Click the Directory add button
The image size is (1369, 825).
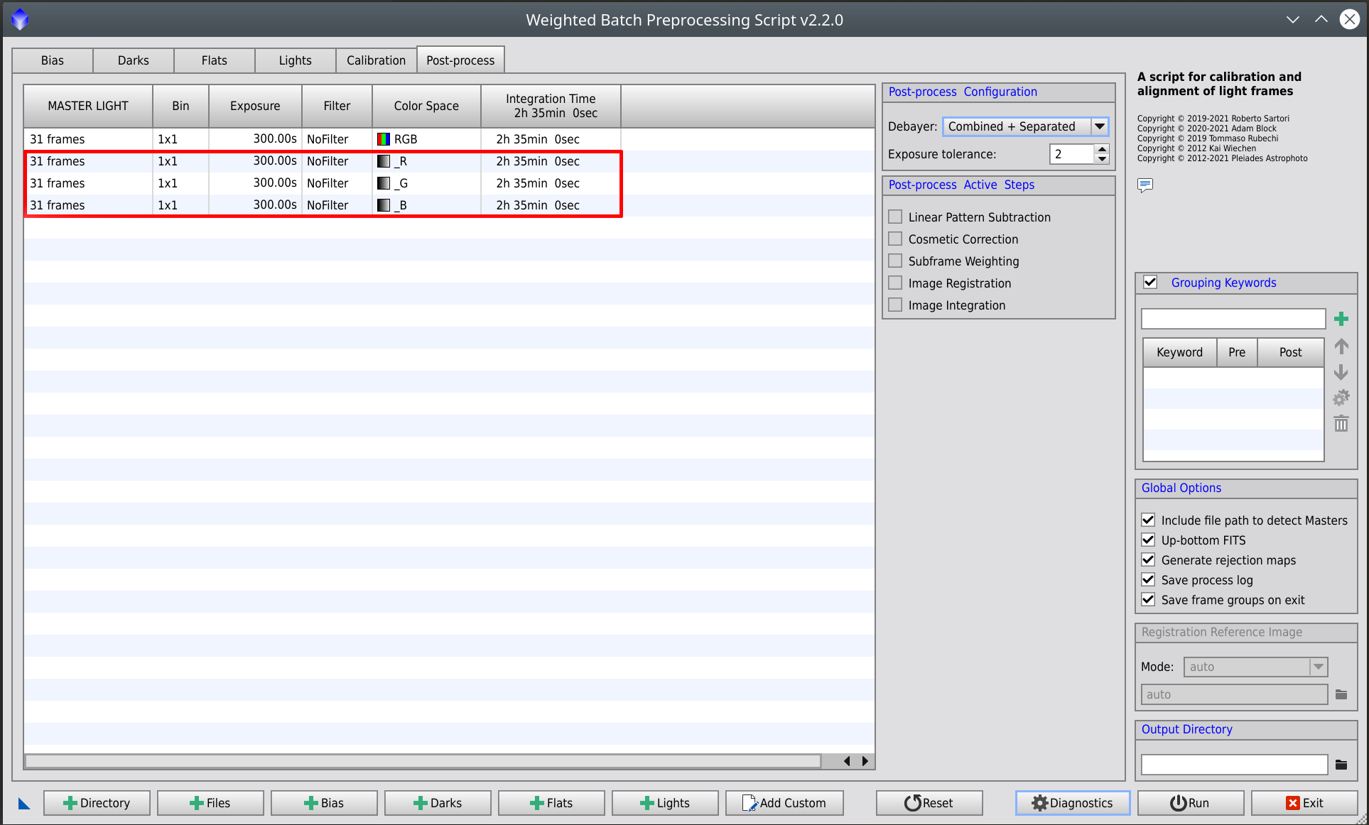[97, 803]
